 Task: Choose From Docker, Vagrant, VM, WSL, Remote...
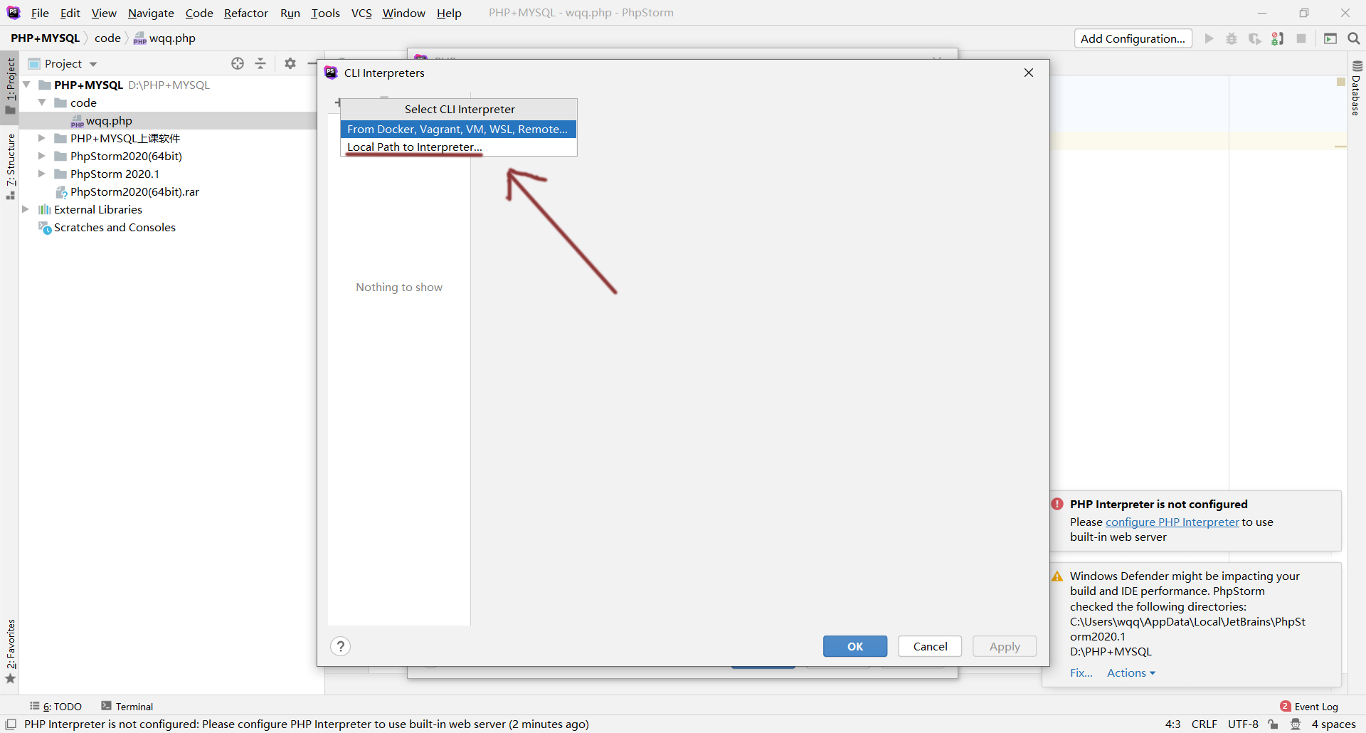point(458,129)
